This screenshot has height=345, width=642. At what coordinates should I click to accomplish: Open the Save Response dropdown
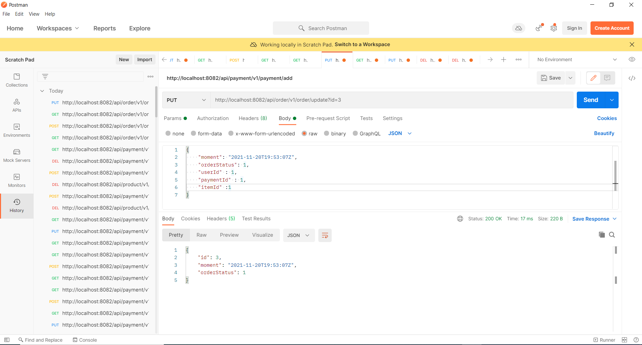coord(595,219)
